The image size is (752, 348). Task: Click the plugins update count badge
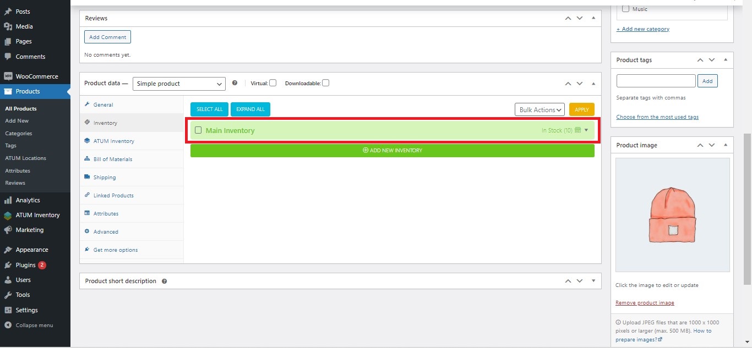42,265
